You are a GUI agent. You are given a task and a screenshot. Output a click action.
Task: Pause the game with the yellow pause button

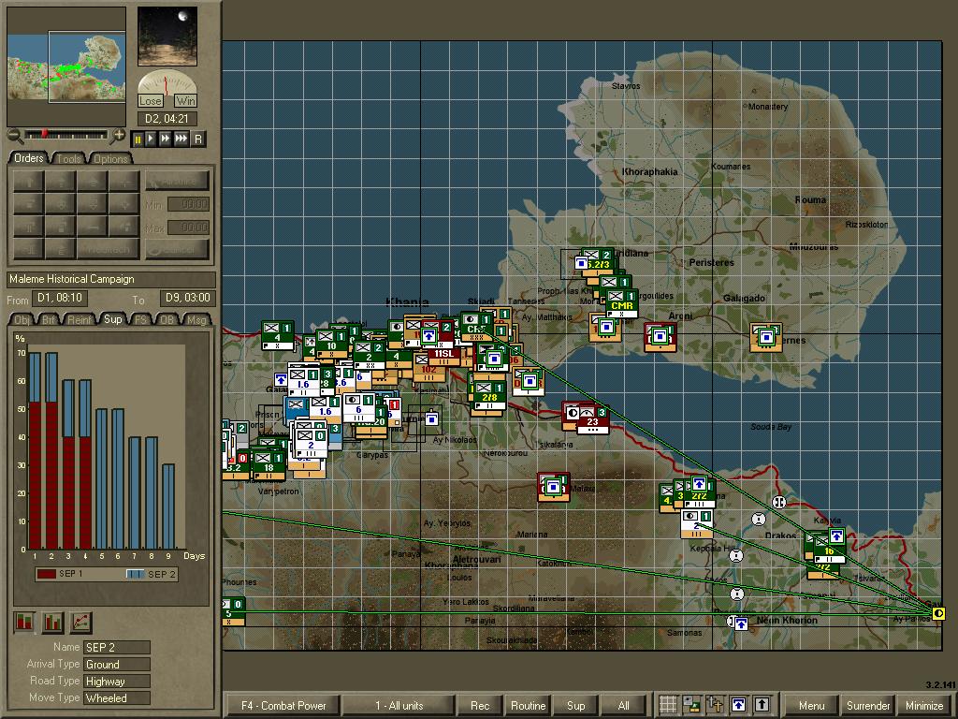tap(138, 139)
